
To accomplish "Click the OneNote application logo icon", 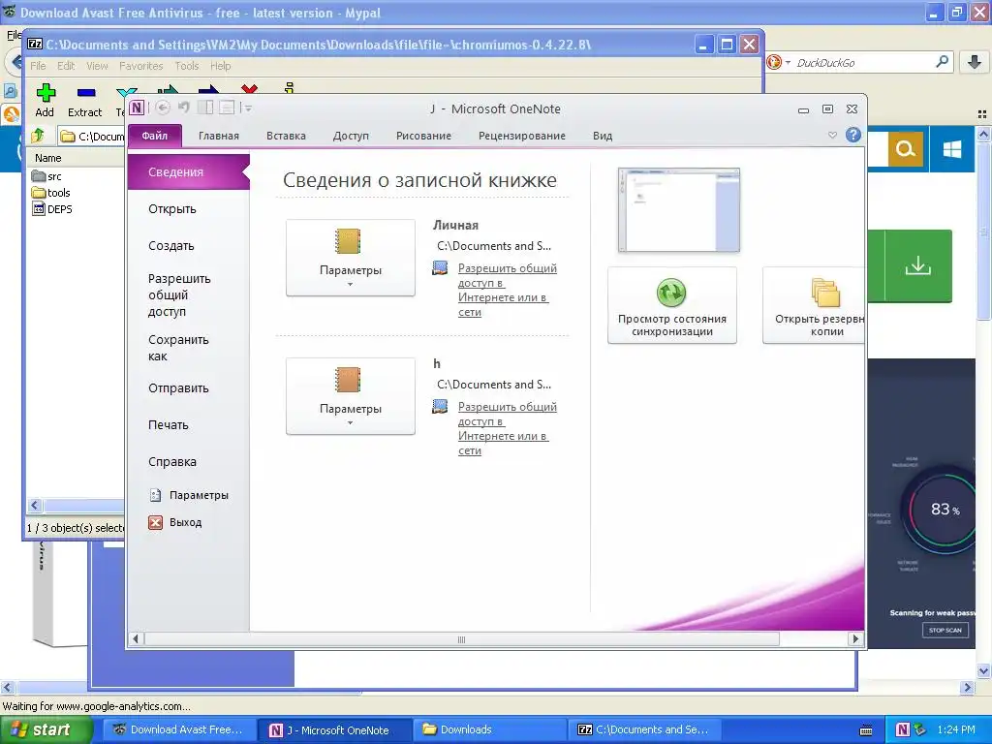I will coord(137,108).
